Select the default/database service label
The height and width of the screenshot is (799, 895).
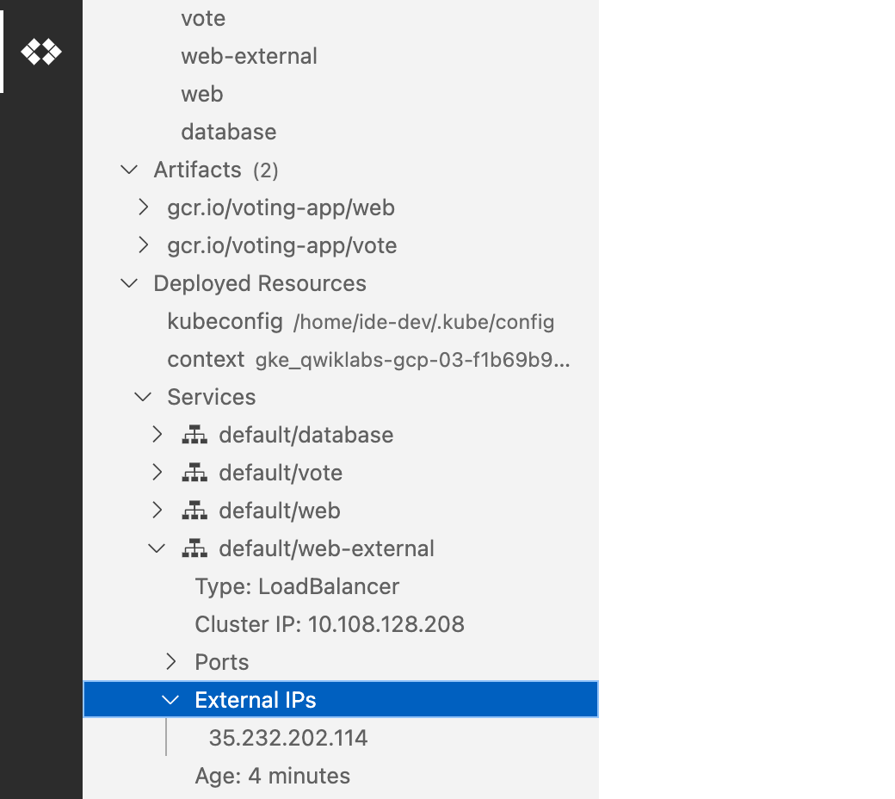pos(306,435)
